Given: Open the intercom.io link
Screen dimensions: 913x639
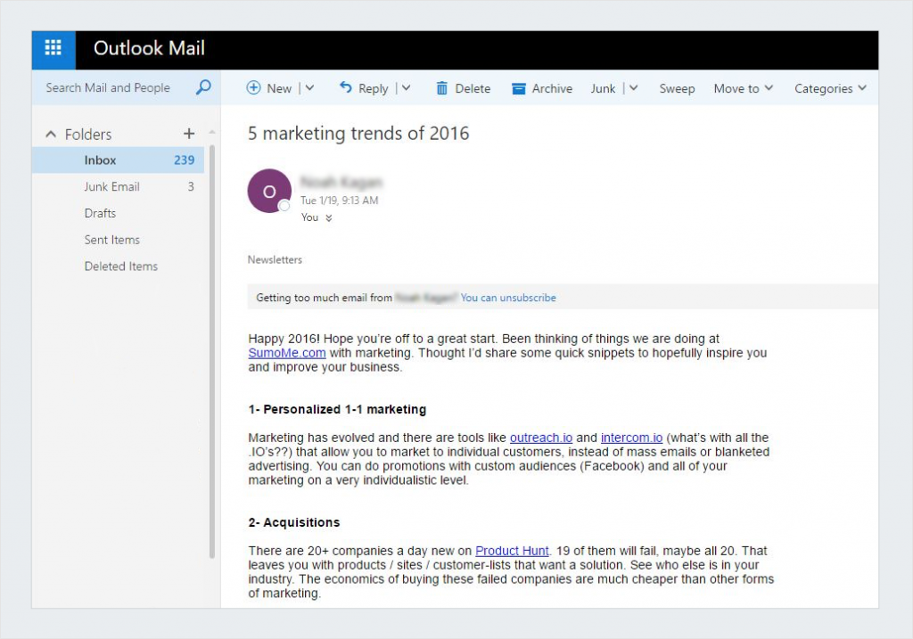Looking at the screenshot, I should pyautogui.click(x=632, y=438).
